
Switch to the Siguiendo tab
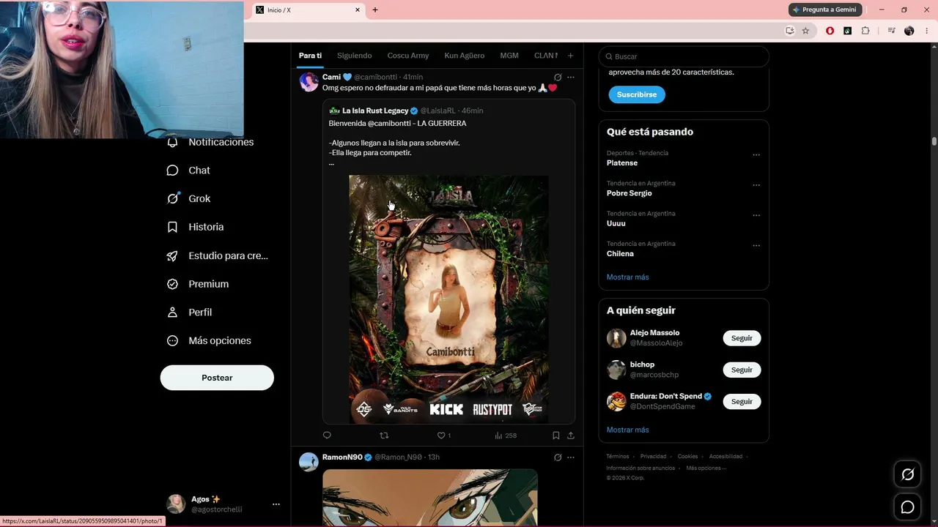(355, 56)
